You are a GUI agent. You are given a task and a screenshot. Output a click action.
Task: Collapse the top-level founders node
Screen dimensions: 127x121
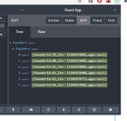pyautogui.click(x=10, y=43)
